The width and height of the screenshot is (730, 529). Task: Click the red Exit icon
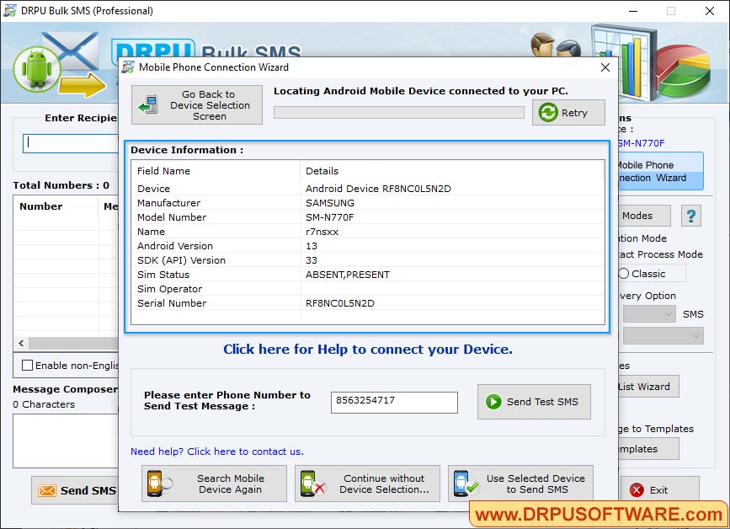point(637,489)
